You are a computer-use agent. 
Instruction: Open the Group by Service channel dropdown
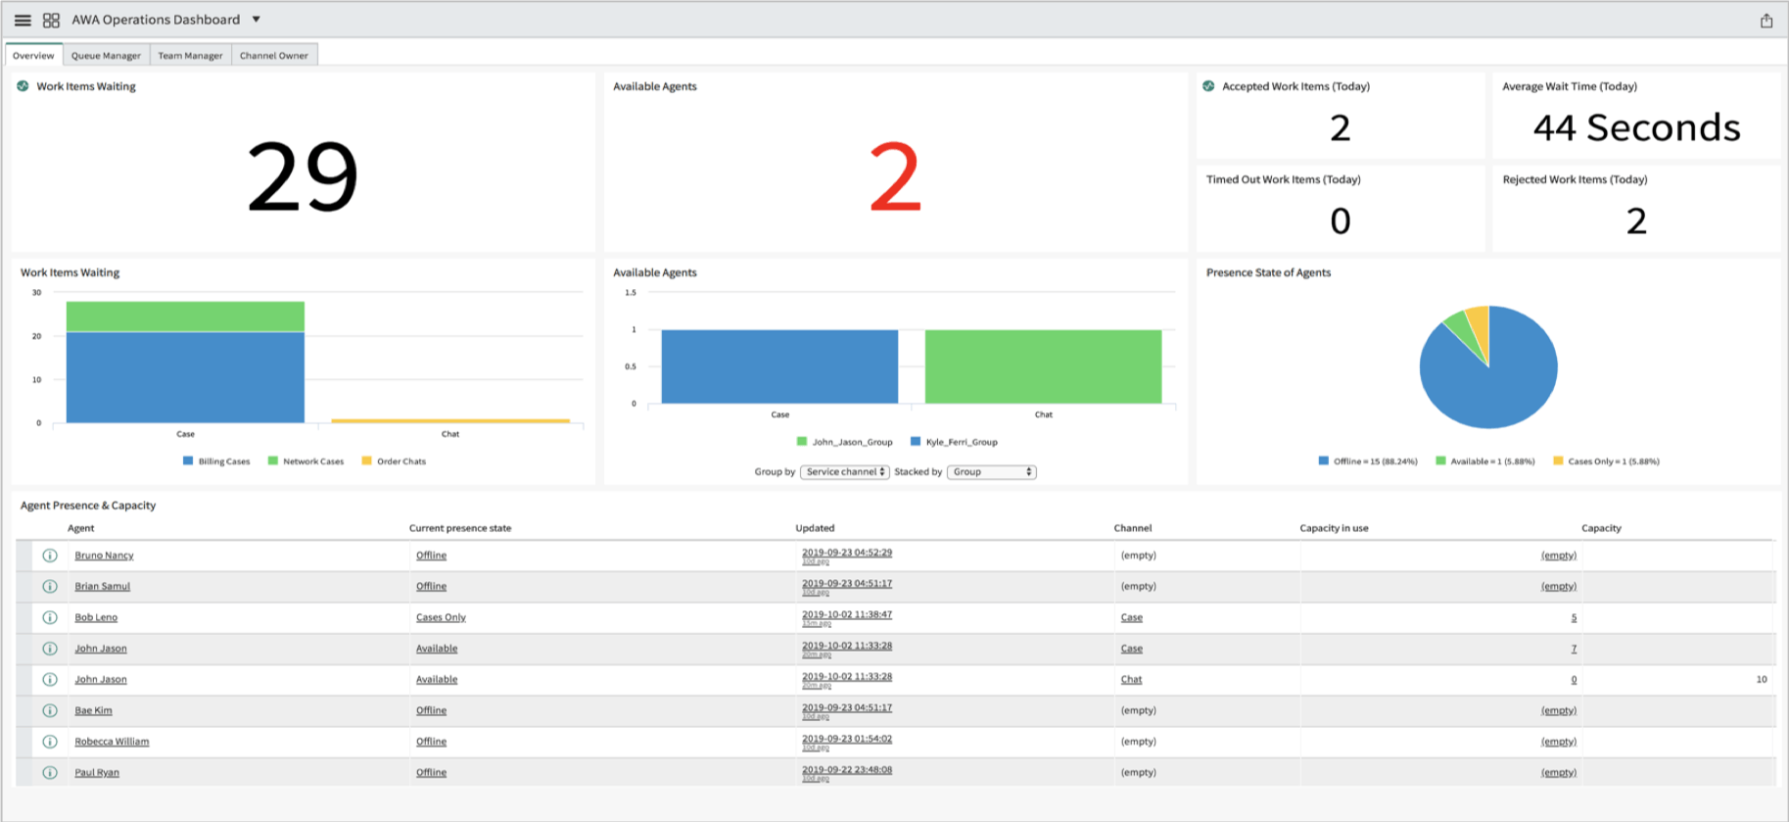[x=845, y=472]
